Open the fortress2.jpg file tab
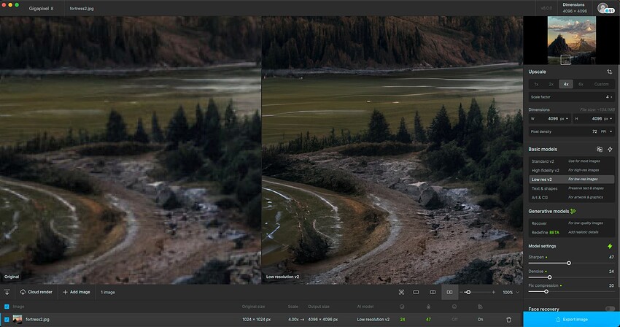 point(82,8)
